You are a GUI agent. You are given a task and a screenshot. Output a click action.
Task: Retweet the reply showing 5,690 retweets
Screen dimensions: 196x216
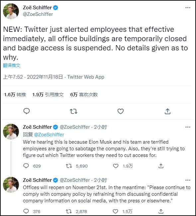69,166
